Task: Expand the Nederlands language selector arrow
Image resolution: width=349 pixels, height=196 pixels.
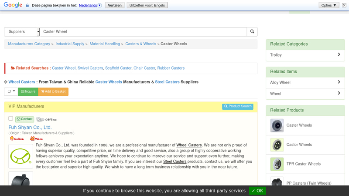Action: coord(100,5)
